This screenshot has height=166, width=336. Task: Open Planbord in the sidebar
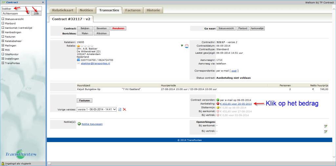click(11, 23)
